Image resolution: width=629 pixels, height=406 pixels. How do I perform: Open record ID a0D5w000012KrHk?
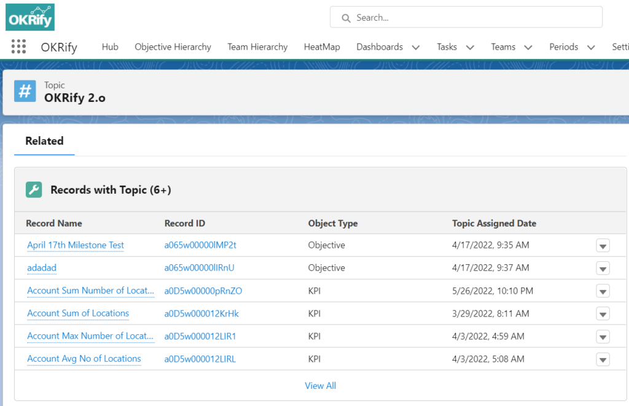click(200, 313)
